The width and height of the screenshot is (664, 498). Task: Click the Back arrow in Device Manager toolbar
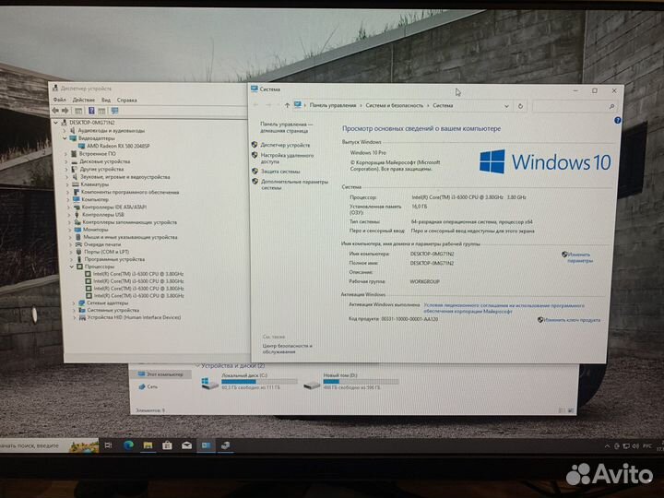(55, 111)
